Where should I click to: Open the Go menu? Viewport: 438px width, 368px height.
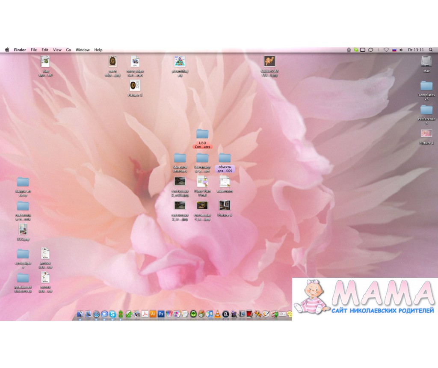68,50
